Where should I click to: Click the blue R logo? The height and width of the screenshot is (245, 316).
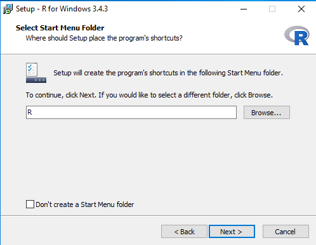coord(297,35)
